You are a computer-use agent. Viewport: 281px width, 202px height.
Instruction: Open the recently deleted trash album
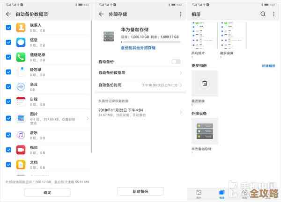tap(205, 83)
